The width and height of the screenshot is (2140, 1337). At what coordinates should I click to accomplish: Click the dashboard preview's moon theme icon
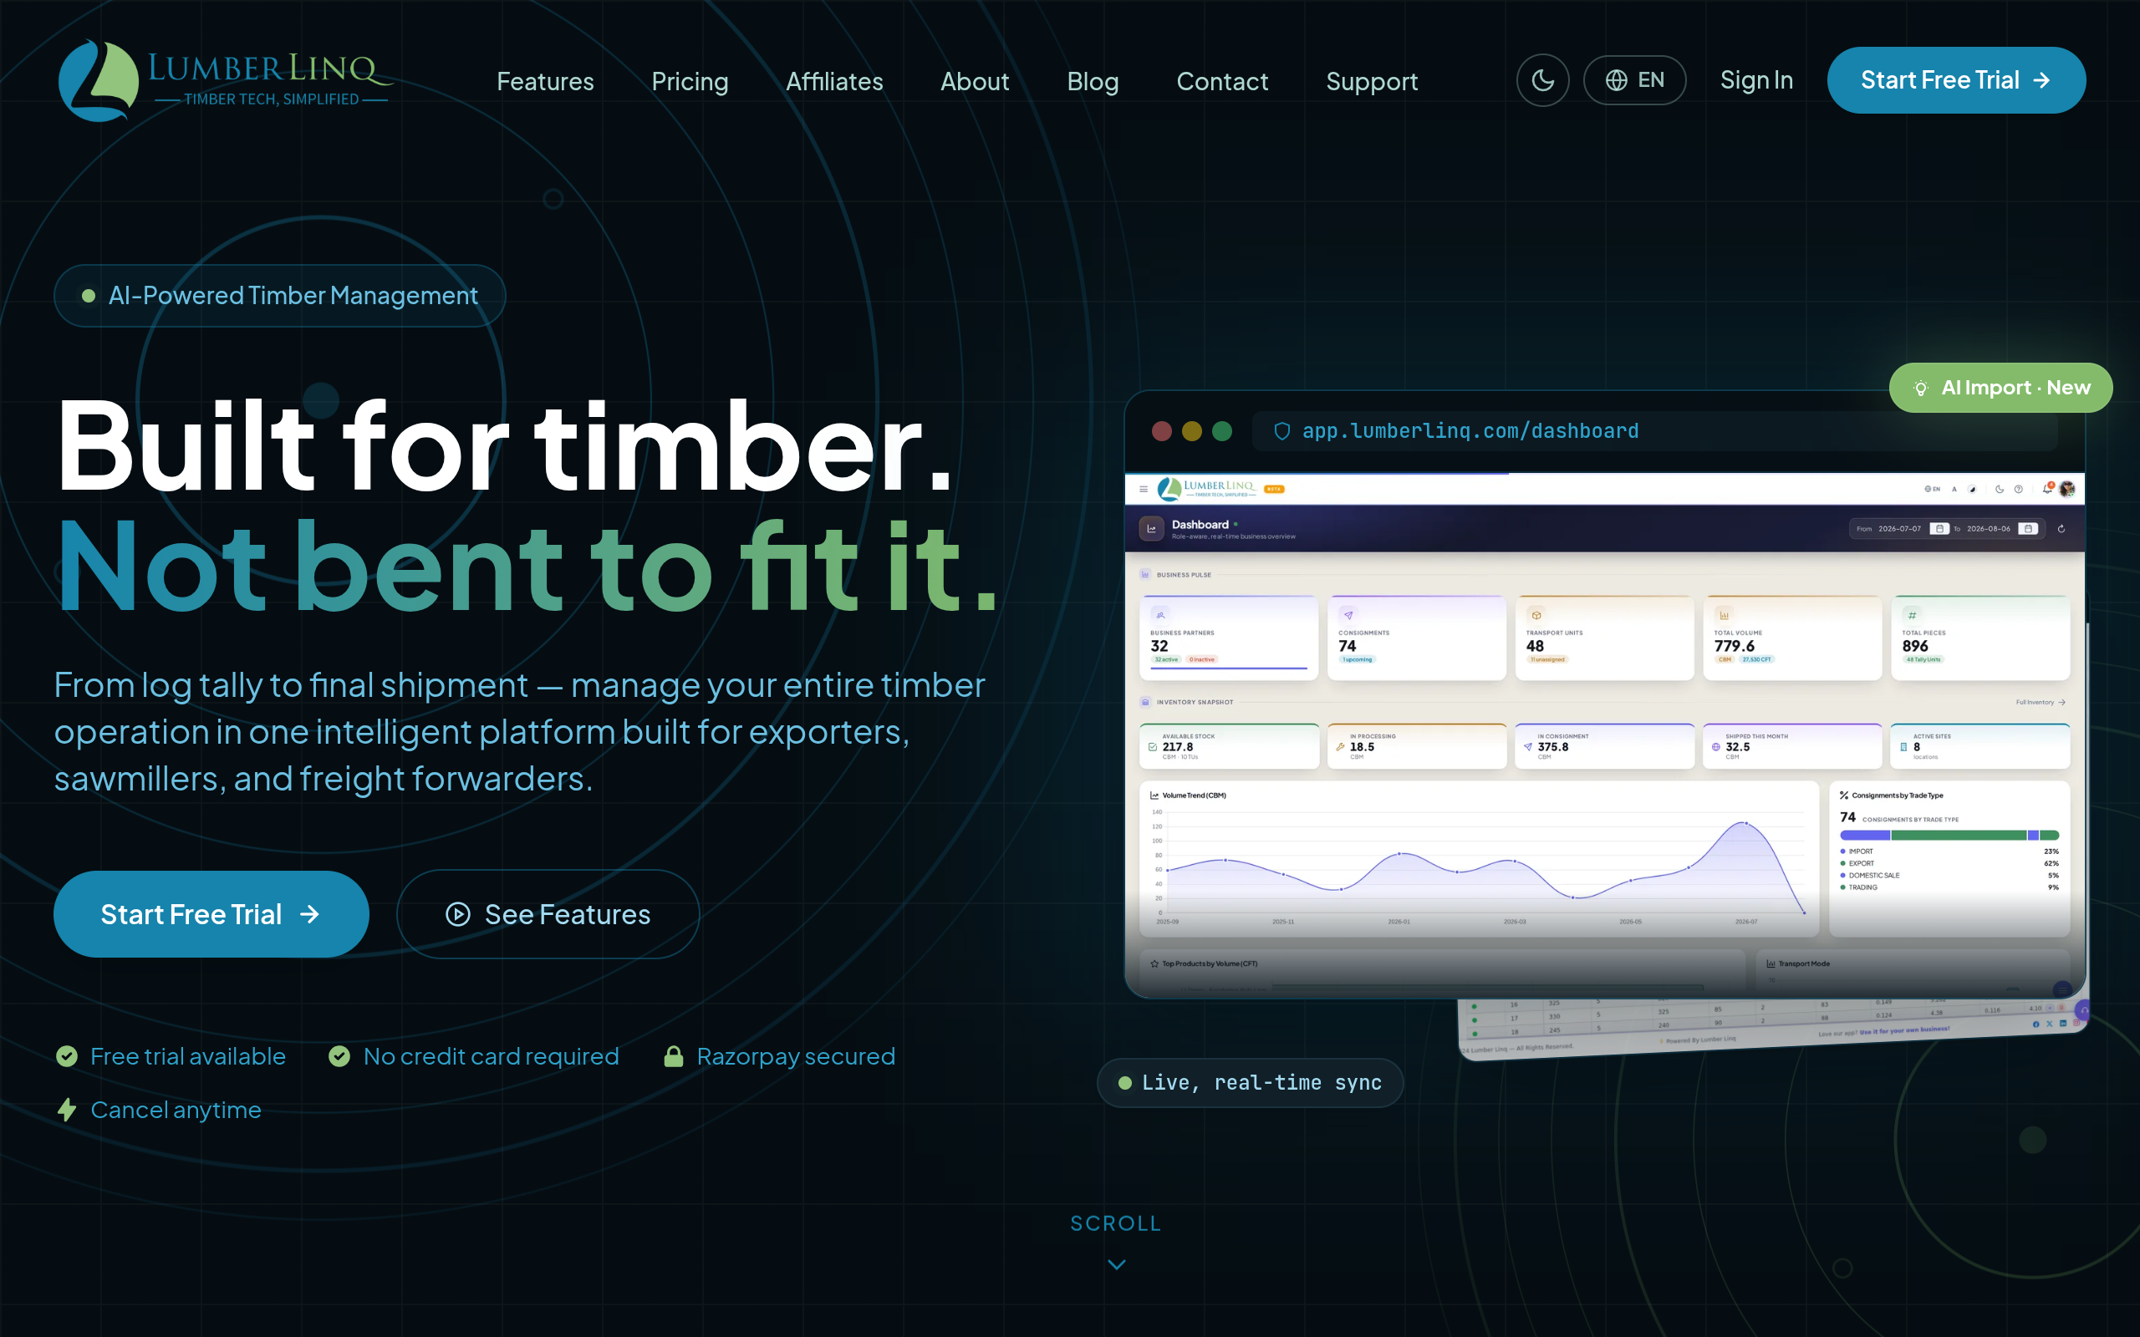(x=2000, y=489)
